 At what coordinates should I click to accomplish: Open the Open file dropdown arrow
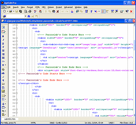(x=14, y=11)
